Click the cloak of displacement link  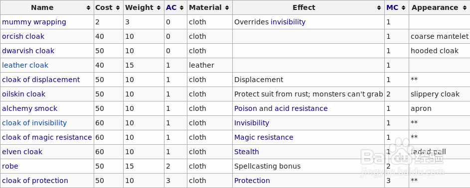[x=41, y=80]
